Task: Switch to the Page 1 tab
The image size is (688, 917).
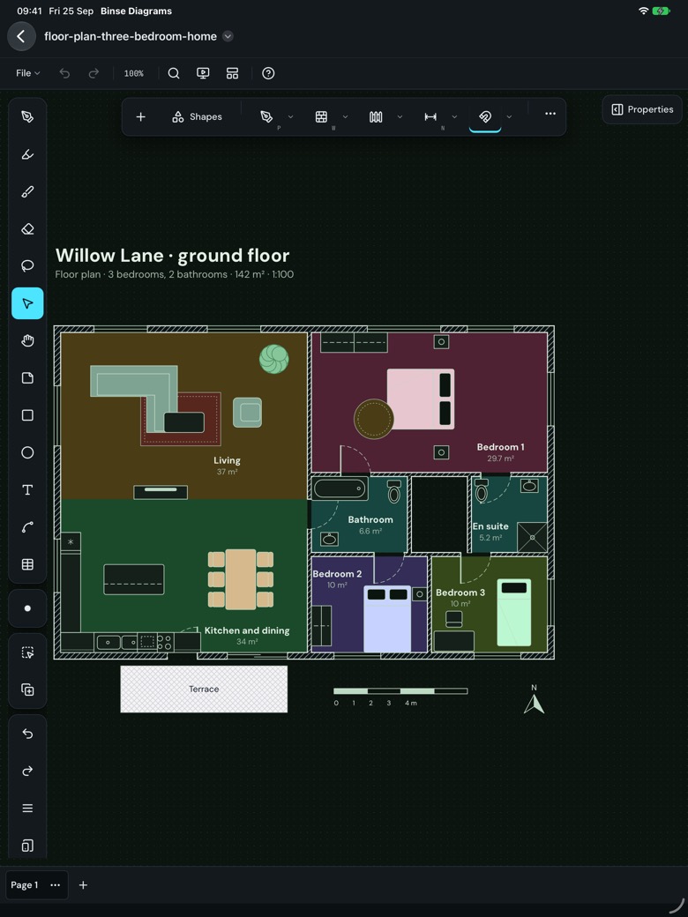Action: pos(24,885)
